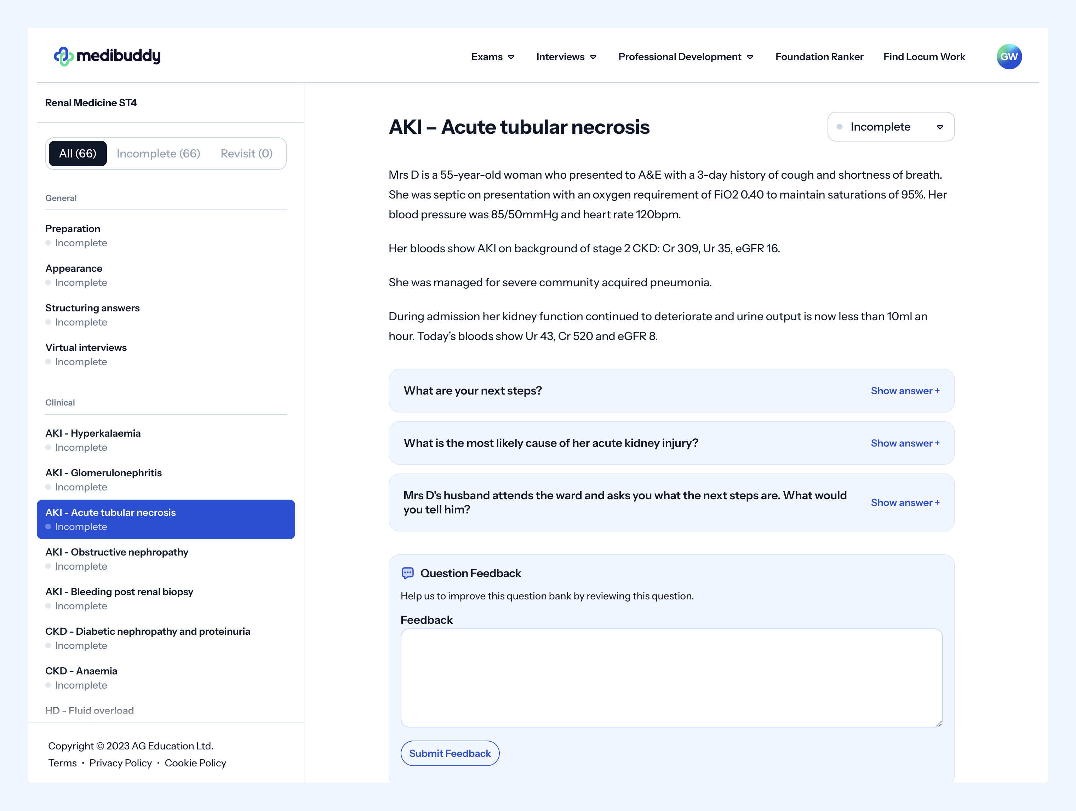The height and width of the screenshot is (811, 1076).
Task: Show answer for 'What are your next steps?'
Action: coord(905,391)
